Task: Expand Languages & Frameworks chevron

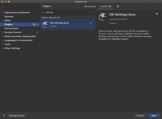Action: 3,40
